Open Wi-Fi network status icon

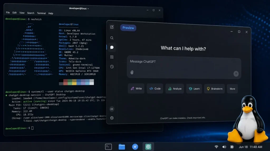pos(216,147)
